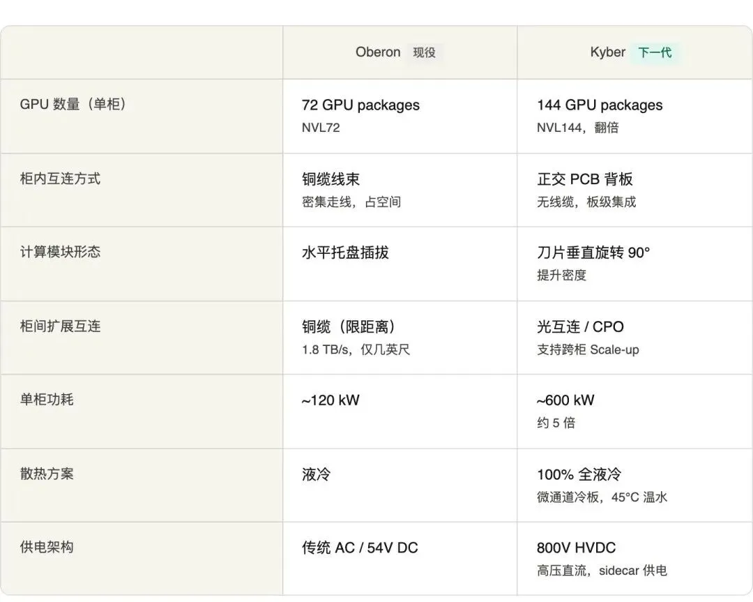Click the 刀片垂直旋转 90° text

tap(593, 253)
